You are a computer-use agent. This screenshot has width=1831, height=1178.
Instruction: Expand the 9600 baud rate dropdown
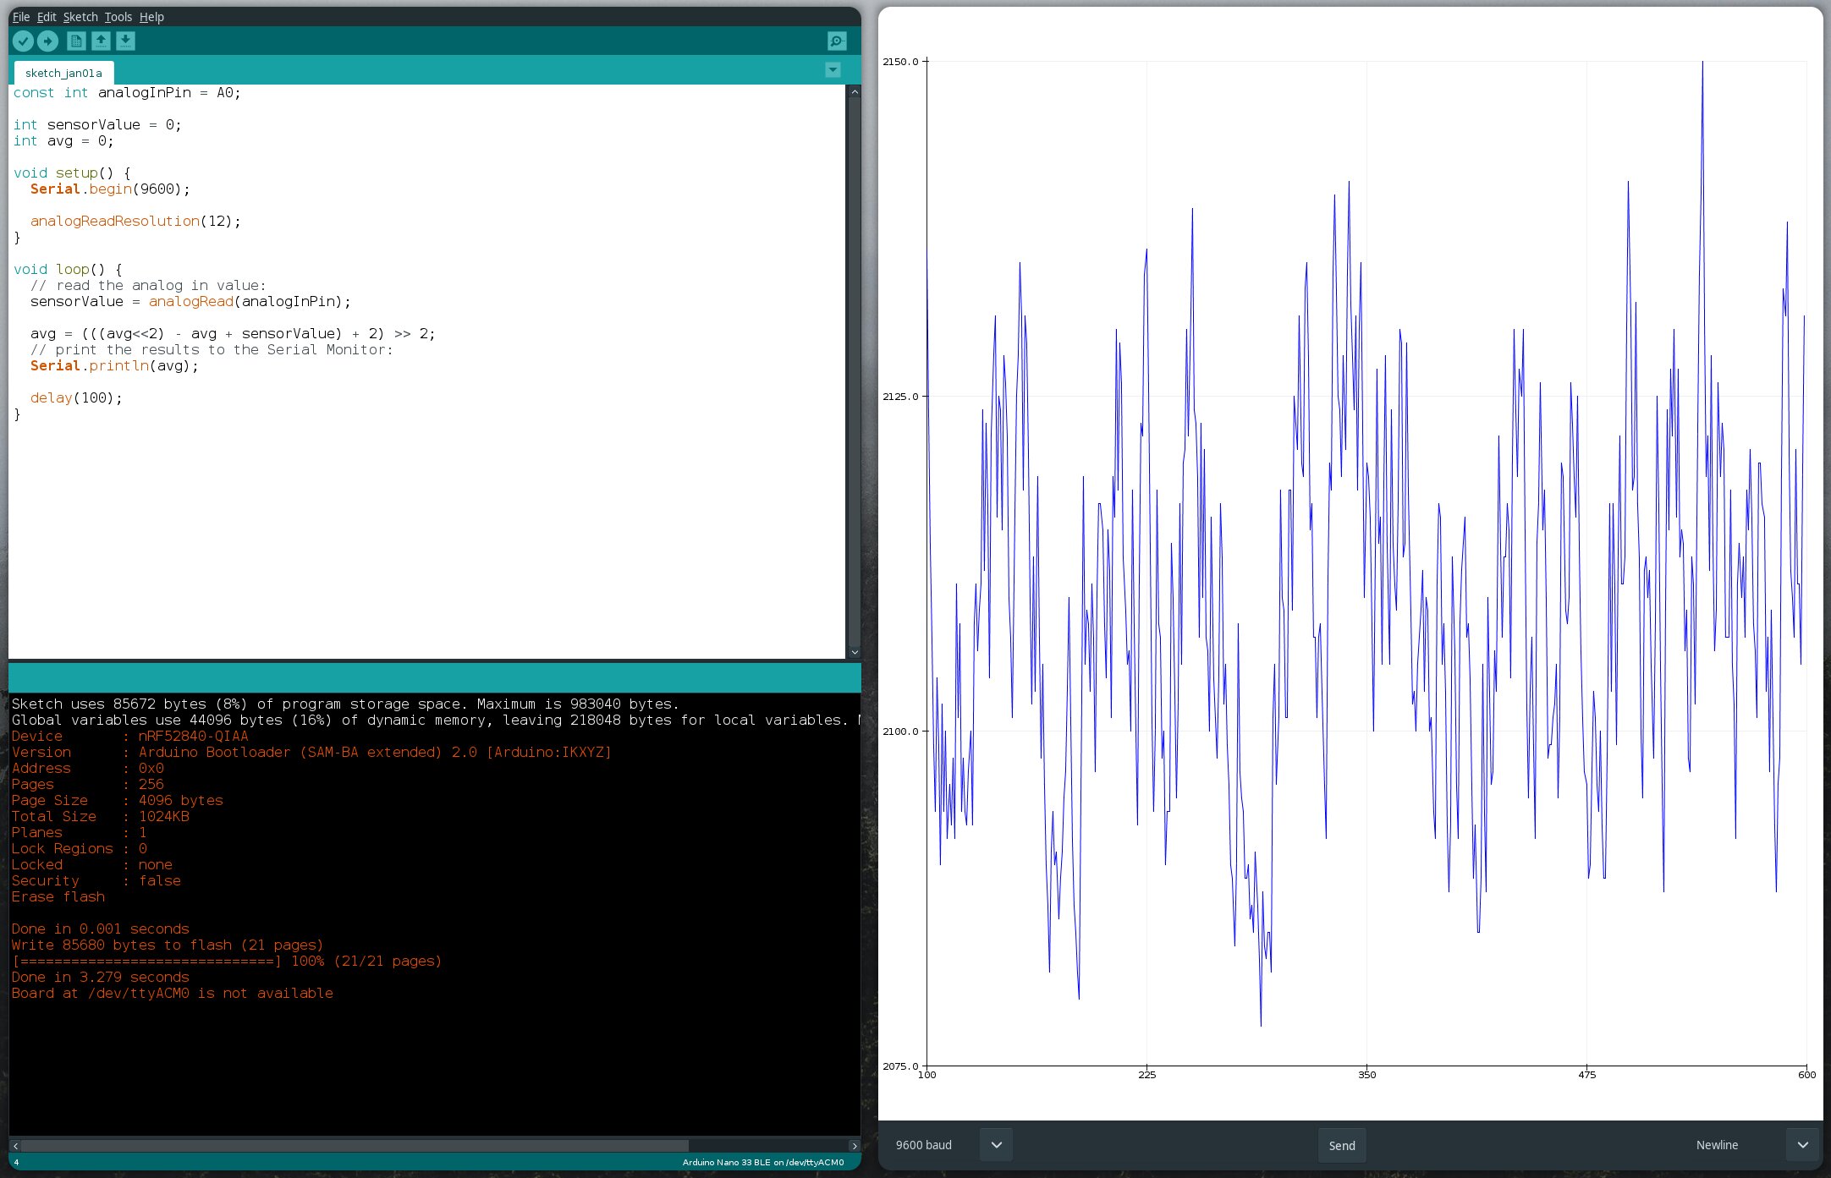pos(996,1145)
